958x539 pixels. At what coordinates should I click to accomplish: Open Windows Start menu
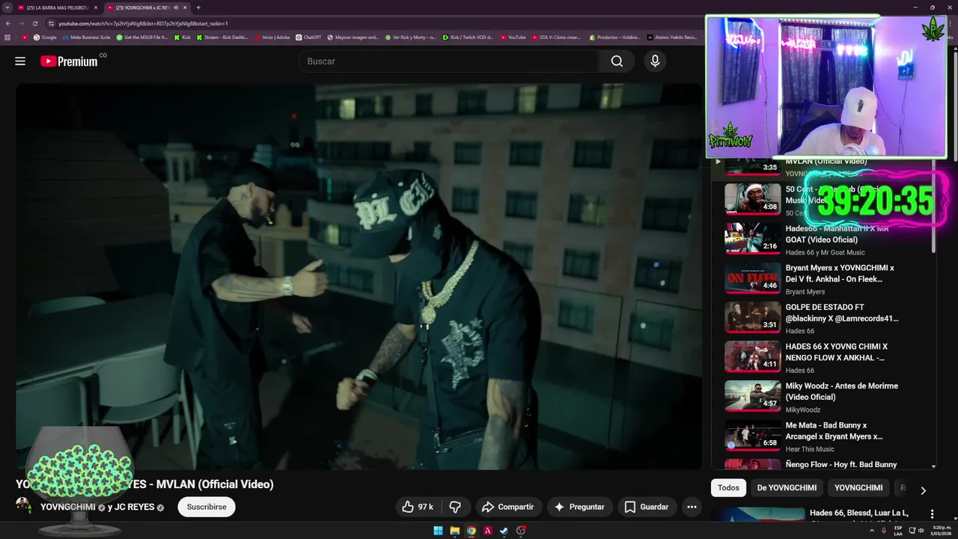438,531
